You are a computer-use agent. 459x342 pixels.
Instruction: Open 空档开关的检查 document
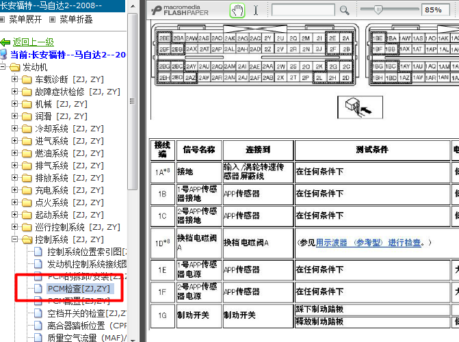tap(87, 313)
